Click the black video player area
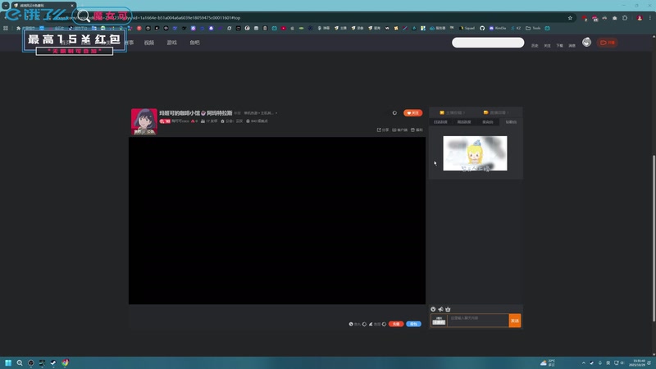 (277, 221)
